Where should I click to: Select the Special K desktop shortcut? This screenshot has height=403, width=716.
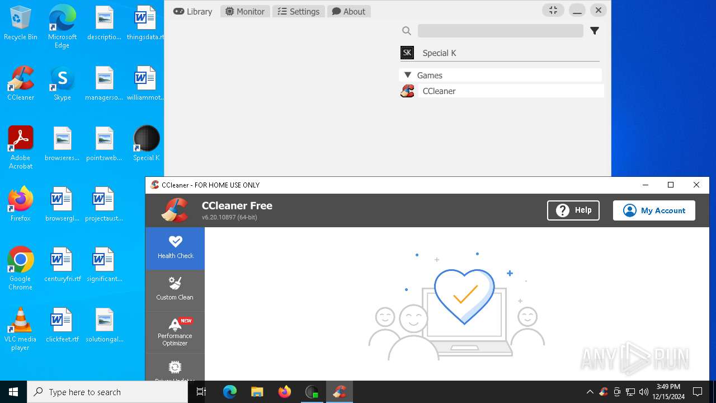coord(147,144)
